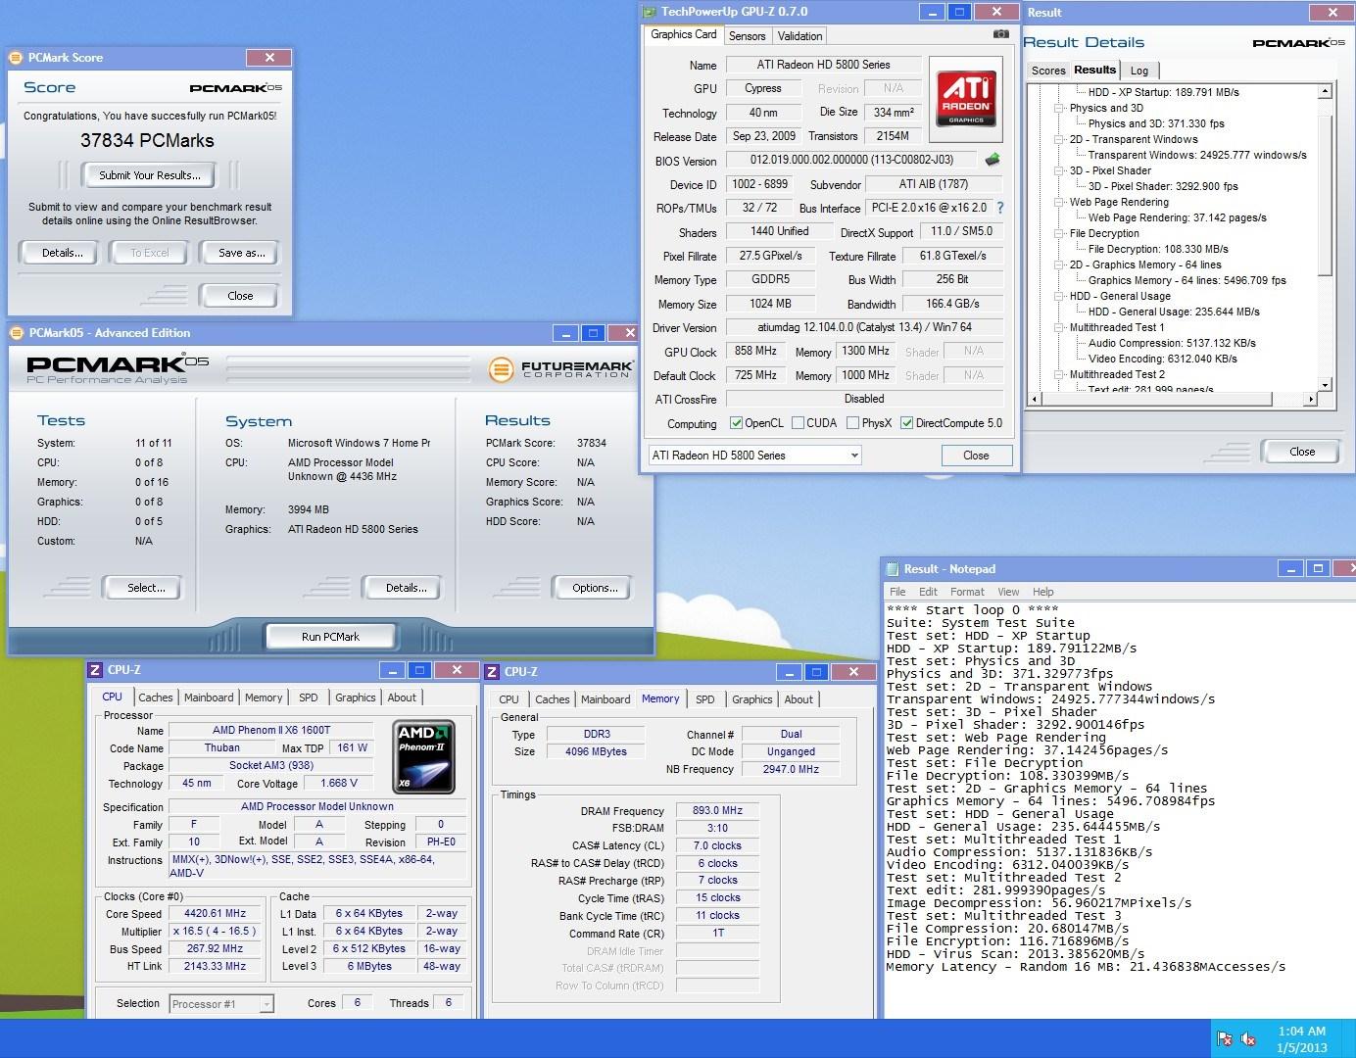Image resolution: width=1356 pixels, height=1058 pixels.
Task: Open the Log tab in Result Details
Action: click(1138, 71)
